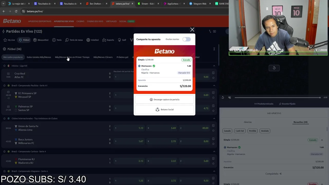Filter settled bets by Cash Out
This screenshot has width=329, height=185.
coord(240,131)
